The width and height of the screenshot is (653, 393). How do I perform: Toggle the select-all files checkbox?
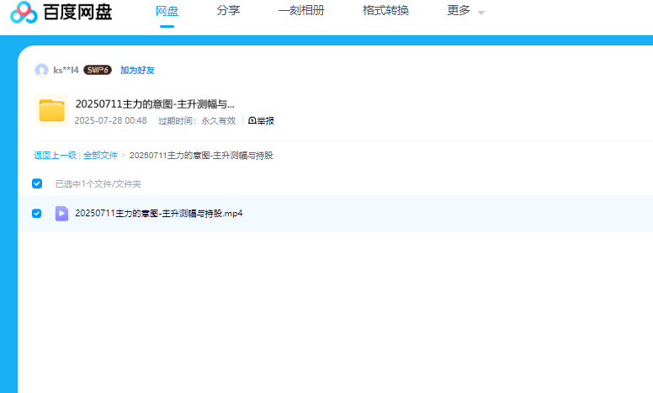point(37,183)
